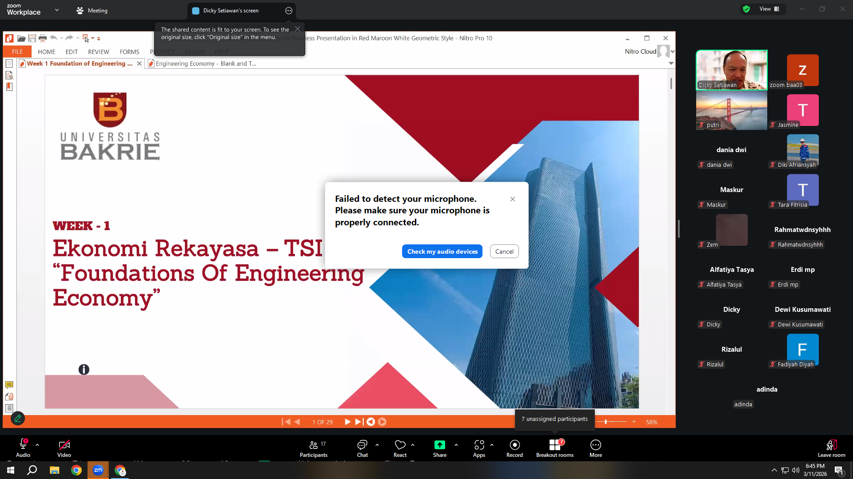Image resolution: width=853 pixels, height=479 pixels.
Task: Expand chat options arrow next to Chat
Action: click(377, 444)
